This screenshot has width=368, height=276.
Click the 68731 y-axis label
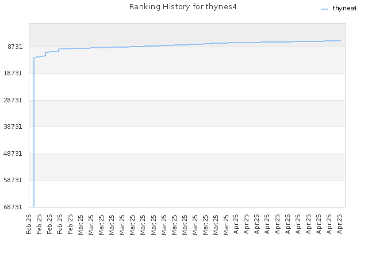[x=13, y=207]
